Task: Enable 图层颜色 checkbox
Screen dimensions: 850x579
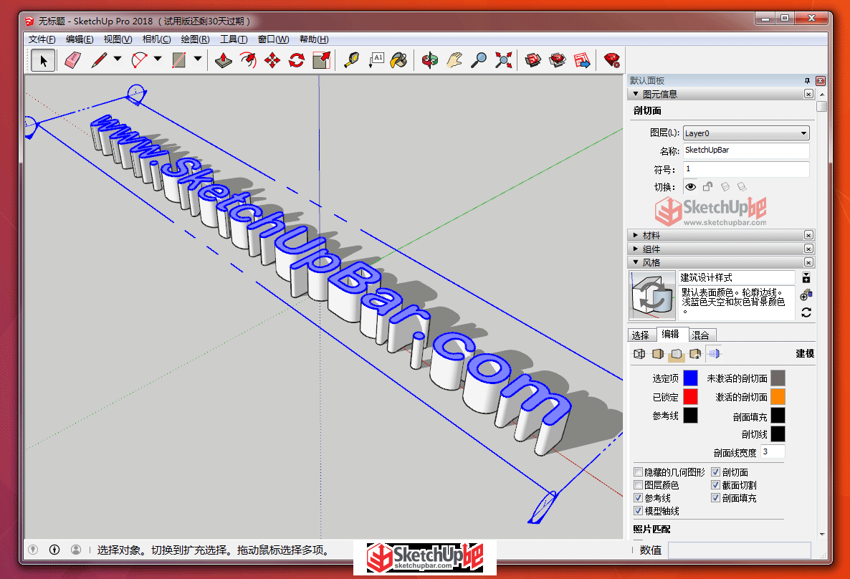Action: tap(638, 485)
